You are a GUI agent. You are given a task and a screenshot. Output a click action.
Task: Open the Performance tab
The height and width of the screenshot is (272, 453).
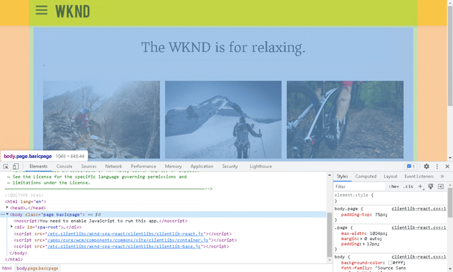point(143,166)
